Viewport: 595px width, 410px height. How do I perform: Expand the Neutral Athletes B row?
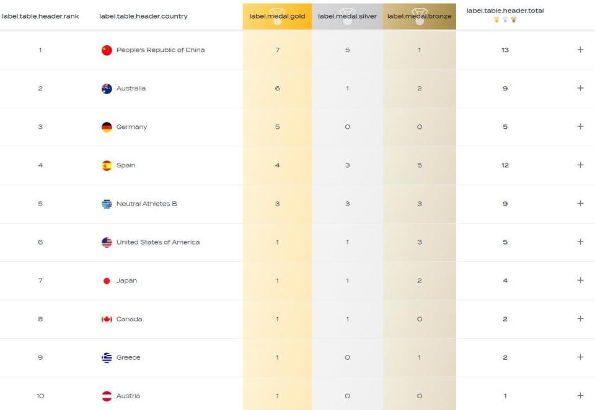click(580, 203)
